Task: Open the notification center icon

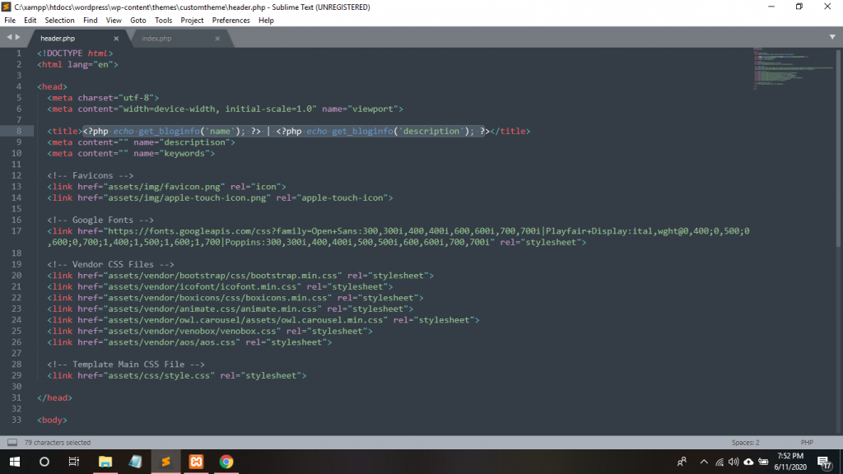Action: tap(824, 462)
